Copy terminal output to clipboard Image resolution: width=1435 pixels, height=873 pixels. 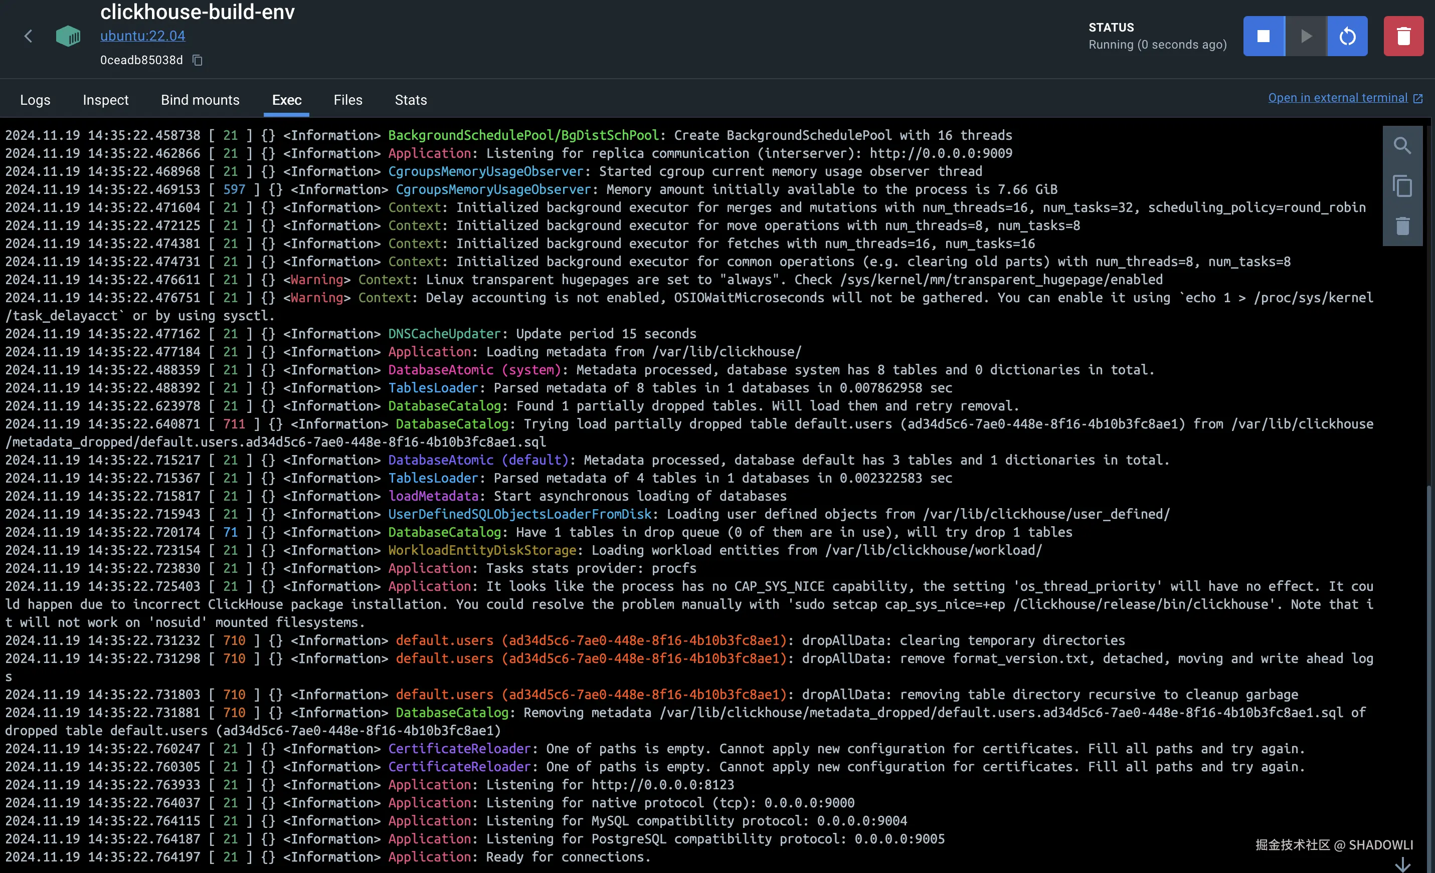tap(1402, 186)
